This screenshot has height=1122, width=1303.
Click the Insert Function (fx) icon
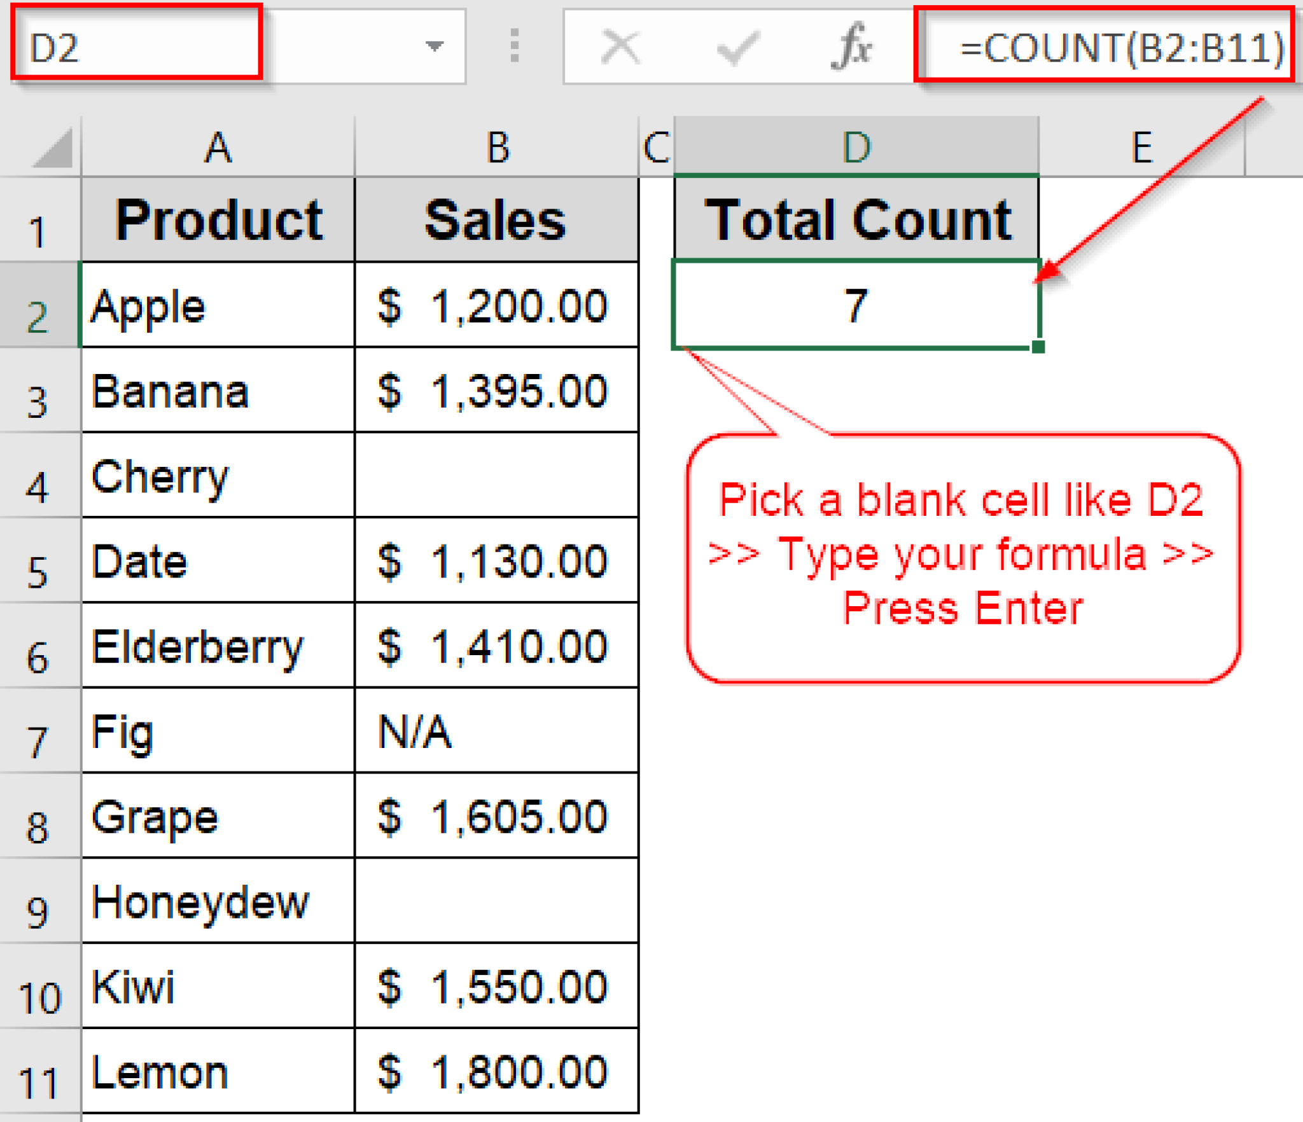click(856, 46)
